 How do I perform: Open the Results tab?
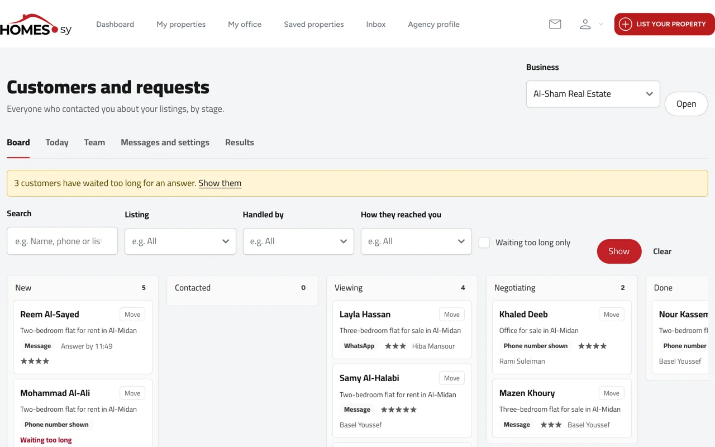(x=240, y=142)
